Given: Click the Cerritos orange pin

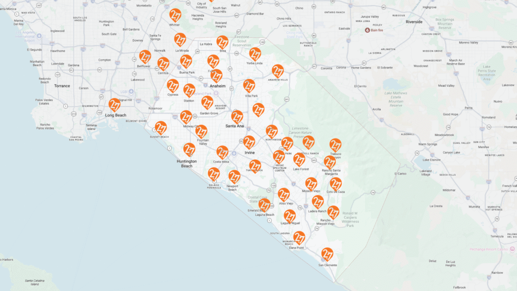Looking at the screenshot, I should coord(163,64).
